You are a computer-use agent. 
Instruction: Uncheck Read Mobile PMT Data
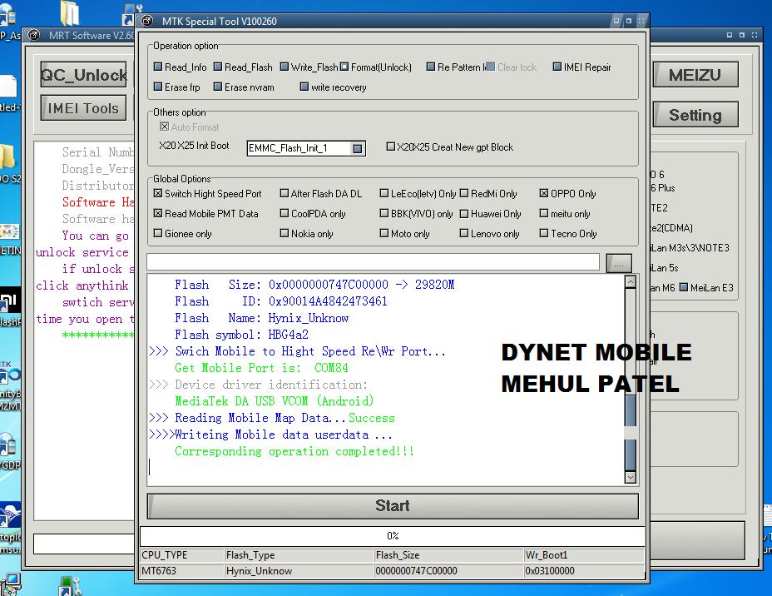[x=157, y=213]
